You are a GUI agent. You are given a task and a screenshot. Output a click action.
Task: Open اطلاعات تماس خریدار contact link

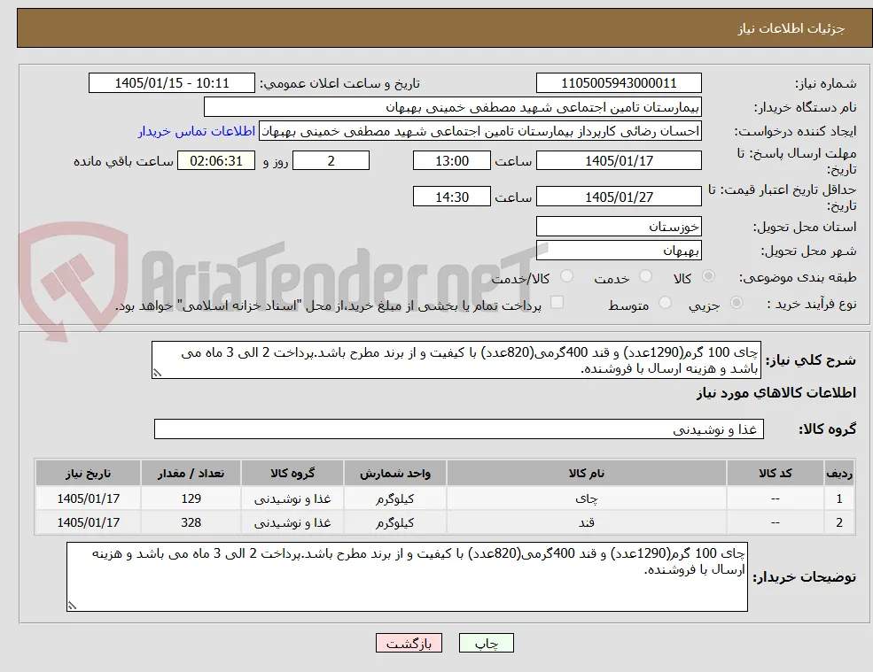pyautogui.click(x=197, y=131)
